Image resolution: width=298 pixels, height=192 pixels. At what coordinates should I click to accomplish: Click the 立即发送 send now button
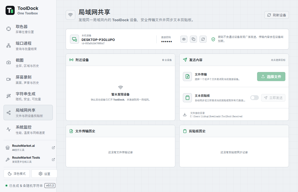tap(273, 98)
